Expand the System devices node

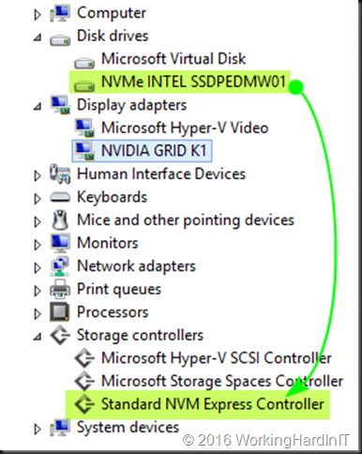[x=38, y=429]
